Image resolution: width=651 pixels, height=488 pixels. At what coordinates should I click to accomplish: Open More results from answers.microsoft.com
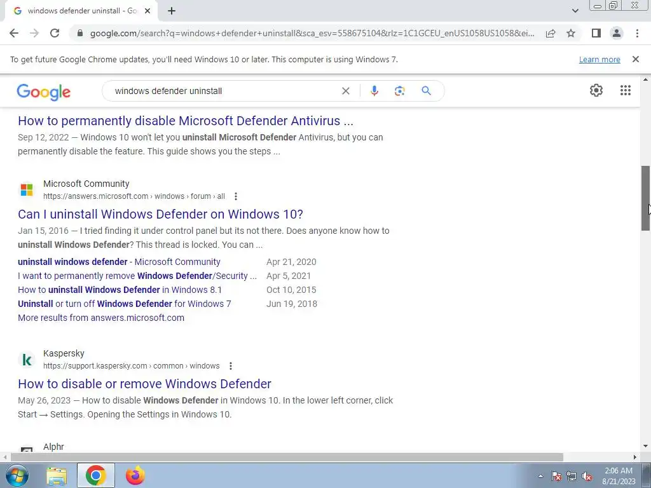[101, 318]
